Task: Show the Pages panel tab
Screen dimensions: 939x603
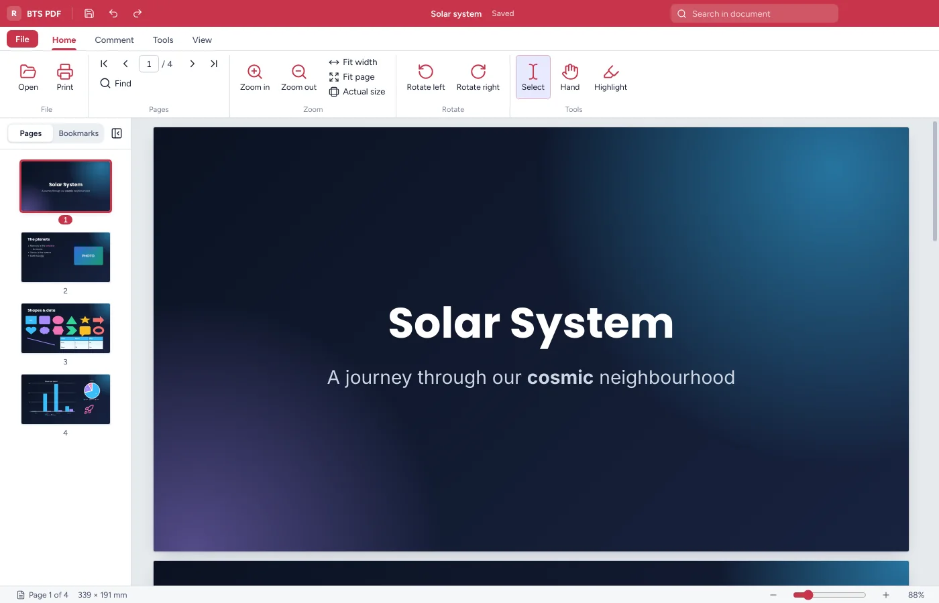Action: (x=31, y=133)
